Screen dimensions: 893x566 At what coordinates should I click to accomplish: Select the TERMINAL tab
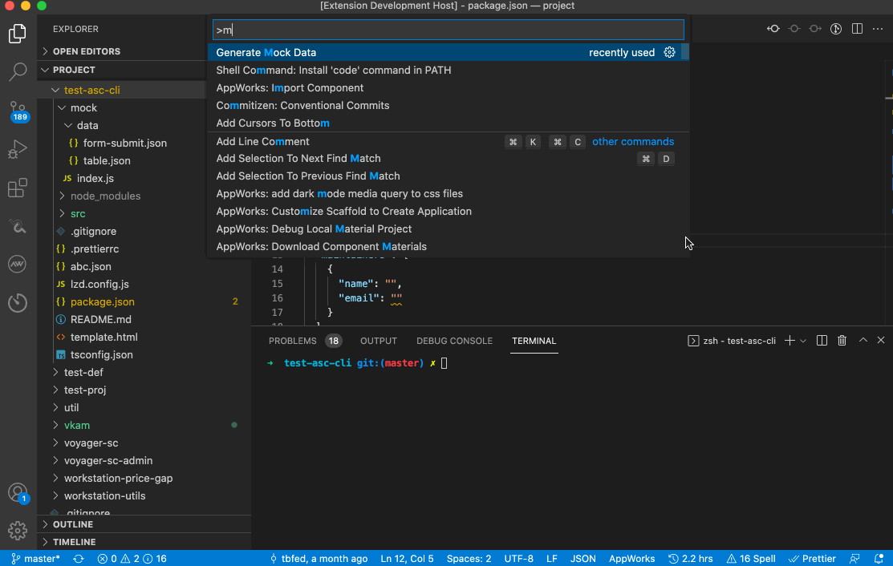534,341
